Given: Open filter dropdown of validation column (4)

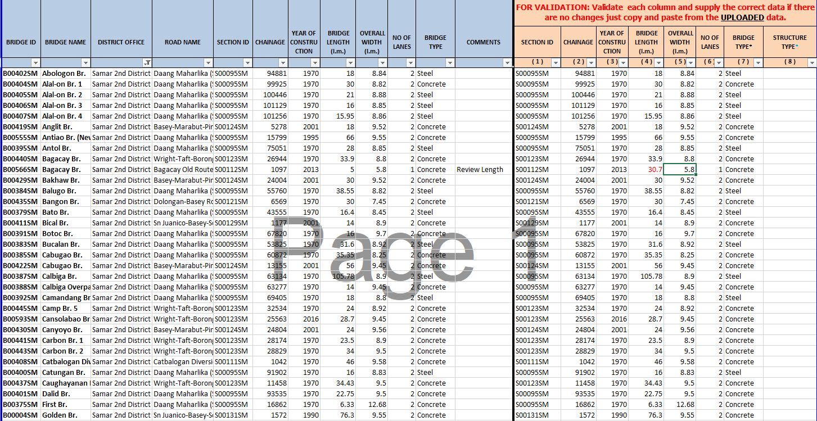Looking at the screenshot, I should pyautogui.click(x=658, y=63).
